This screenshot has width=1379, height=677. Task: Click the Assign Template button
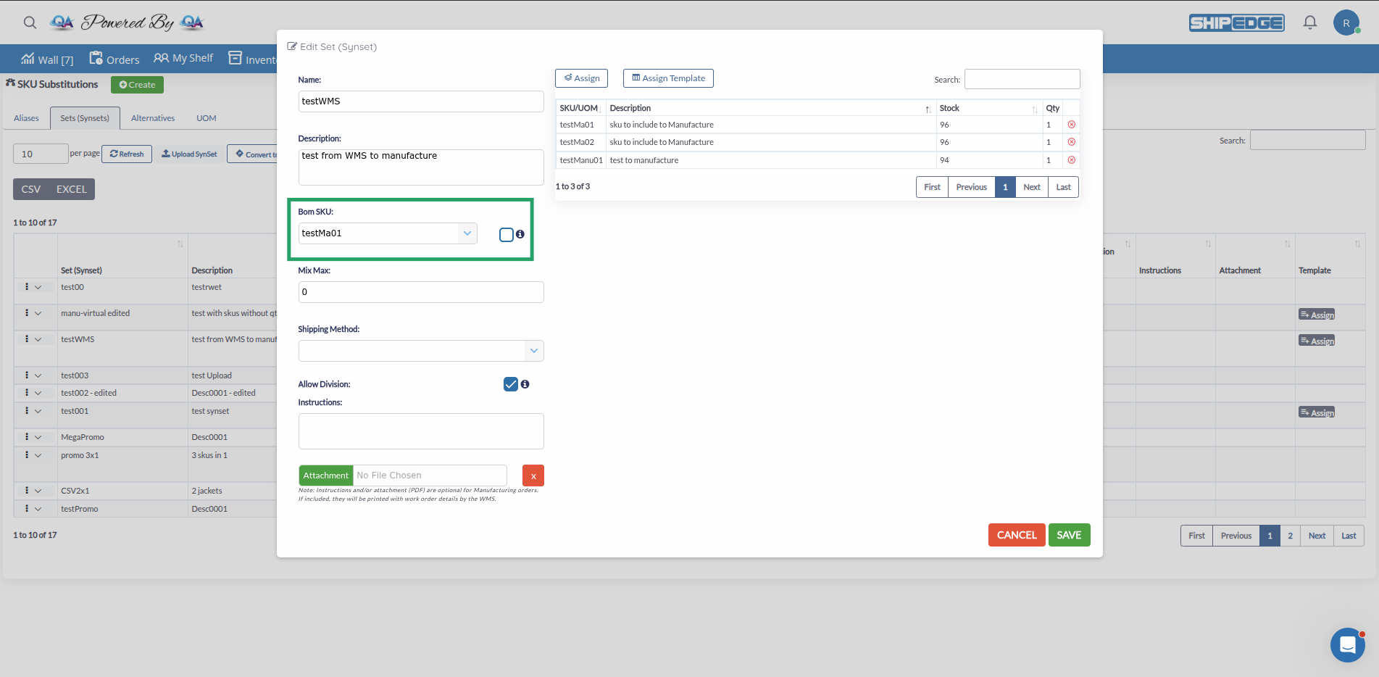click(x=668, y=78)
